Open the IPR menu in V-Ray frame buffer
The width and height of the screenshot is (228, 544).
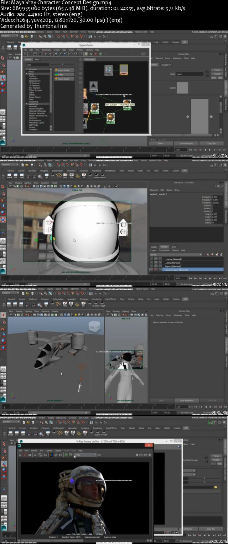point(41,450)
